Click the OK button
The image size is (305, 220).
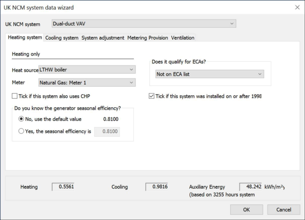click(x=246, y=209)
